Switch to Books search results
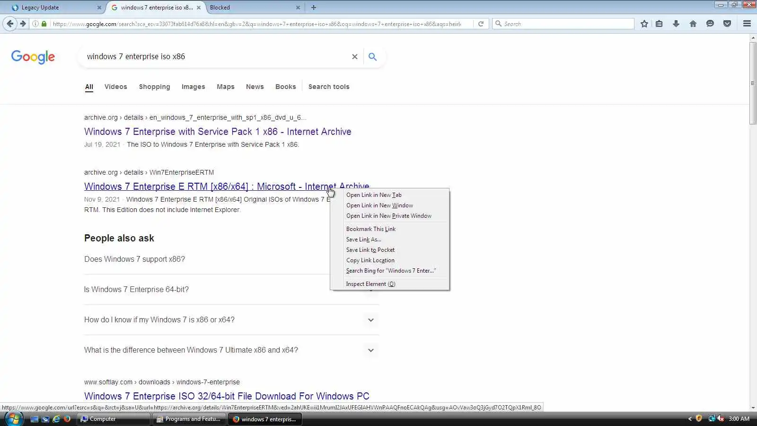This screenshot has height=426, width=757. [x=286, y=87]
